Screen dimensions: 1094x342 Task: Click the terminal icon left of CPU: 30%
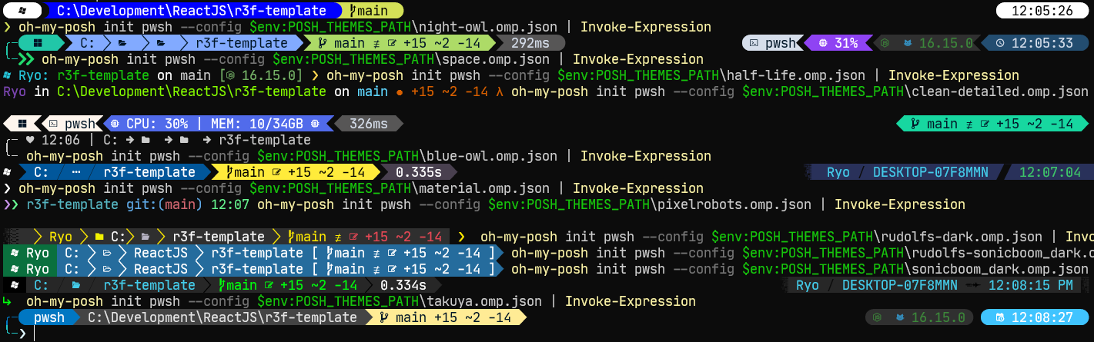(54, 124)
